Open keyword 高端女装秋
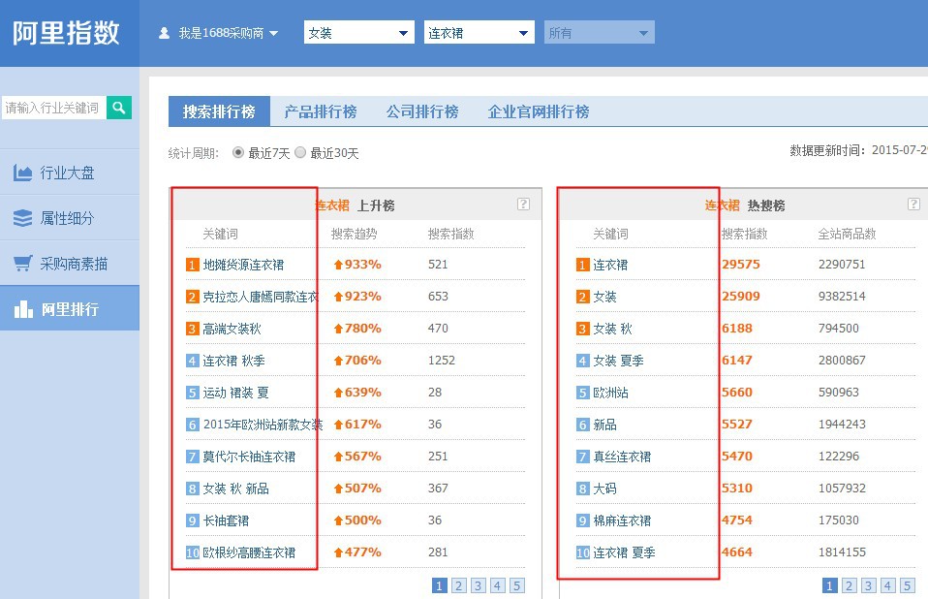Image resolution: width=928 pixels, height=599 pixels. point(232,329)
